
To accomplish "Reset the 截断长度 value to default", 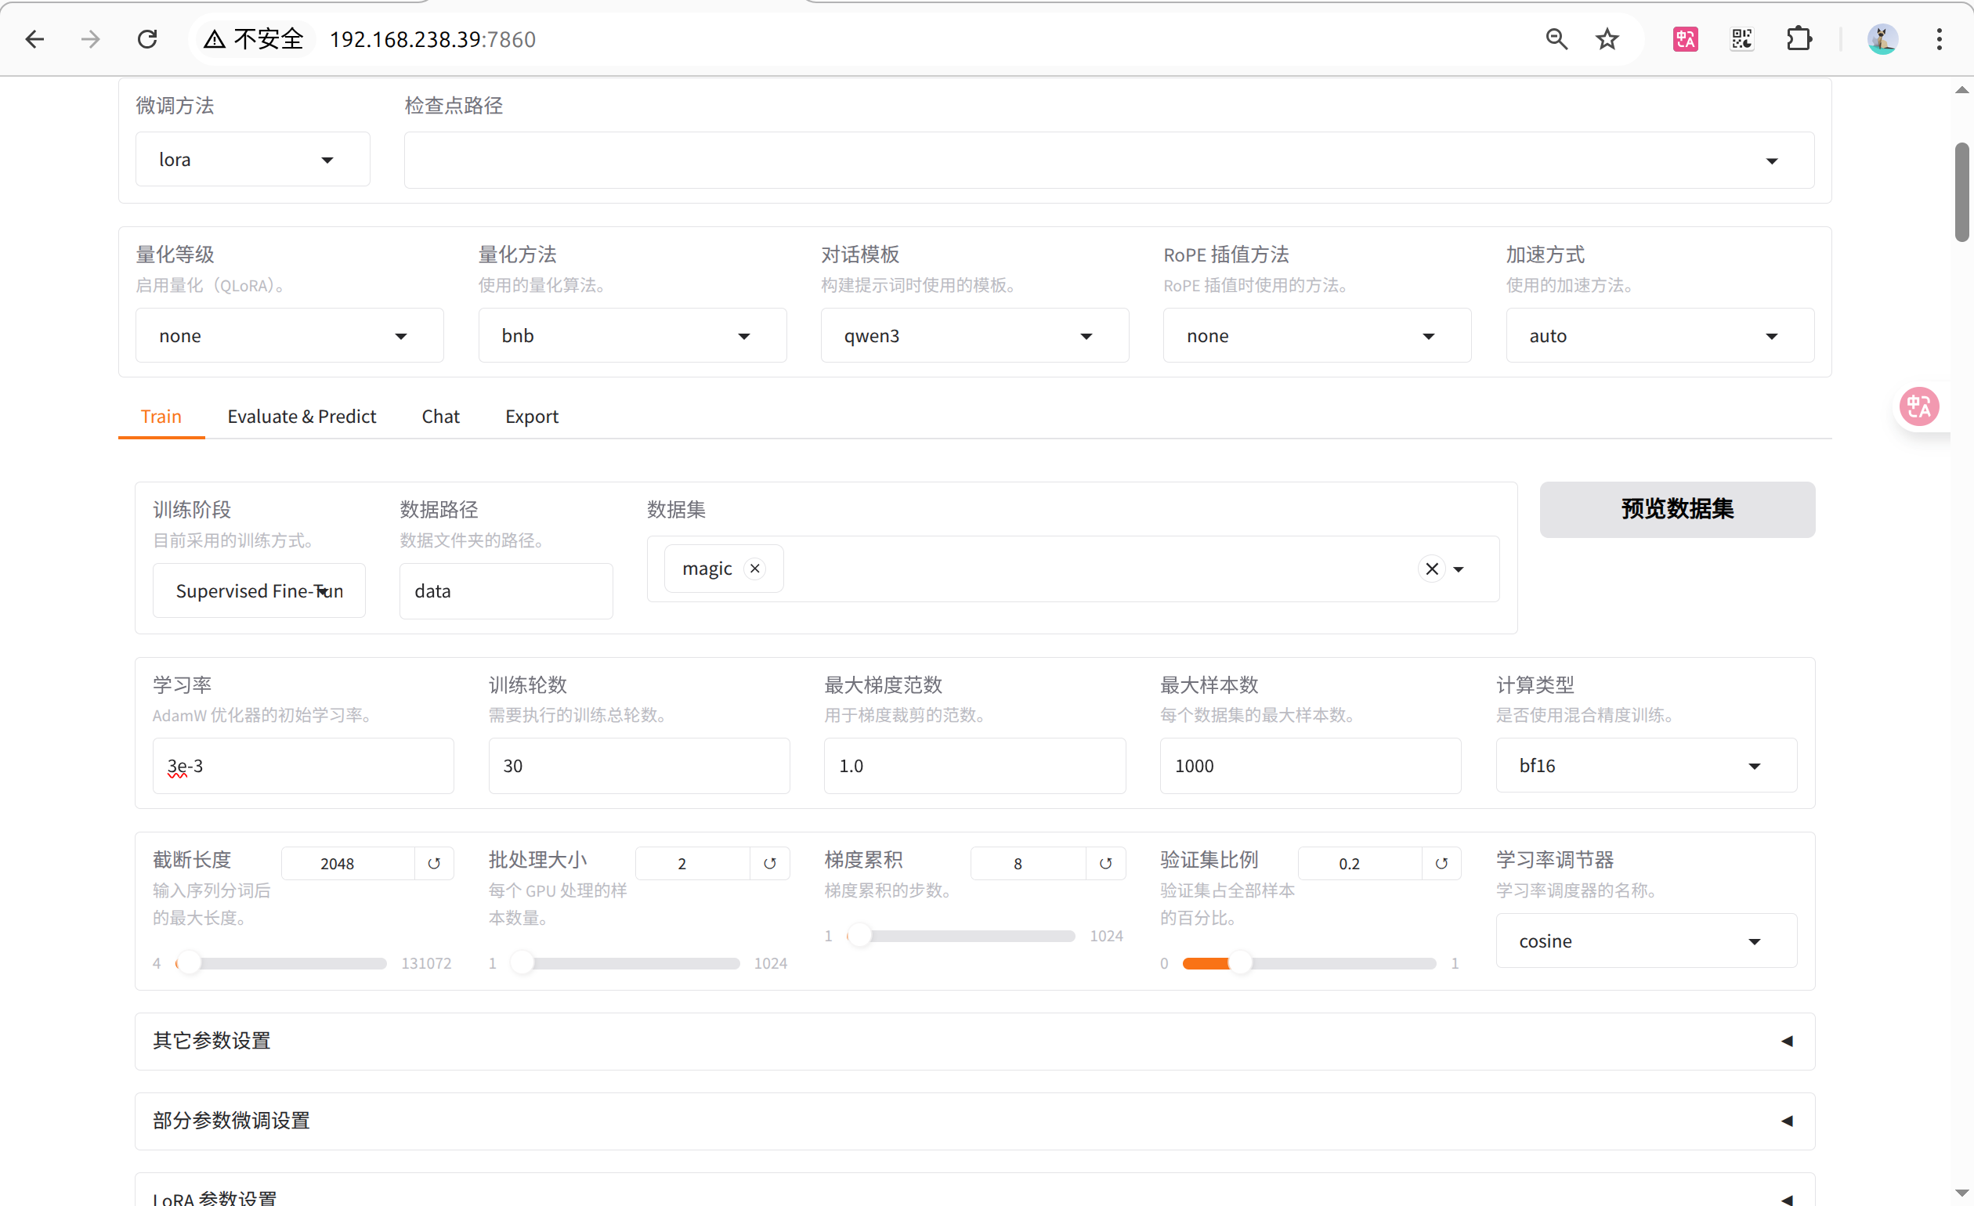I will point(434,863).
